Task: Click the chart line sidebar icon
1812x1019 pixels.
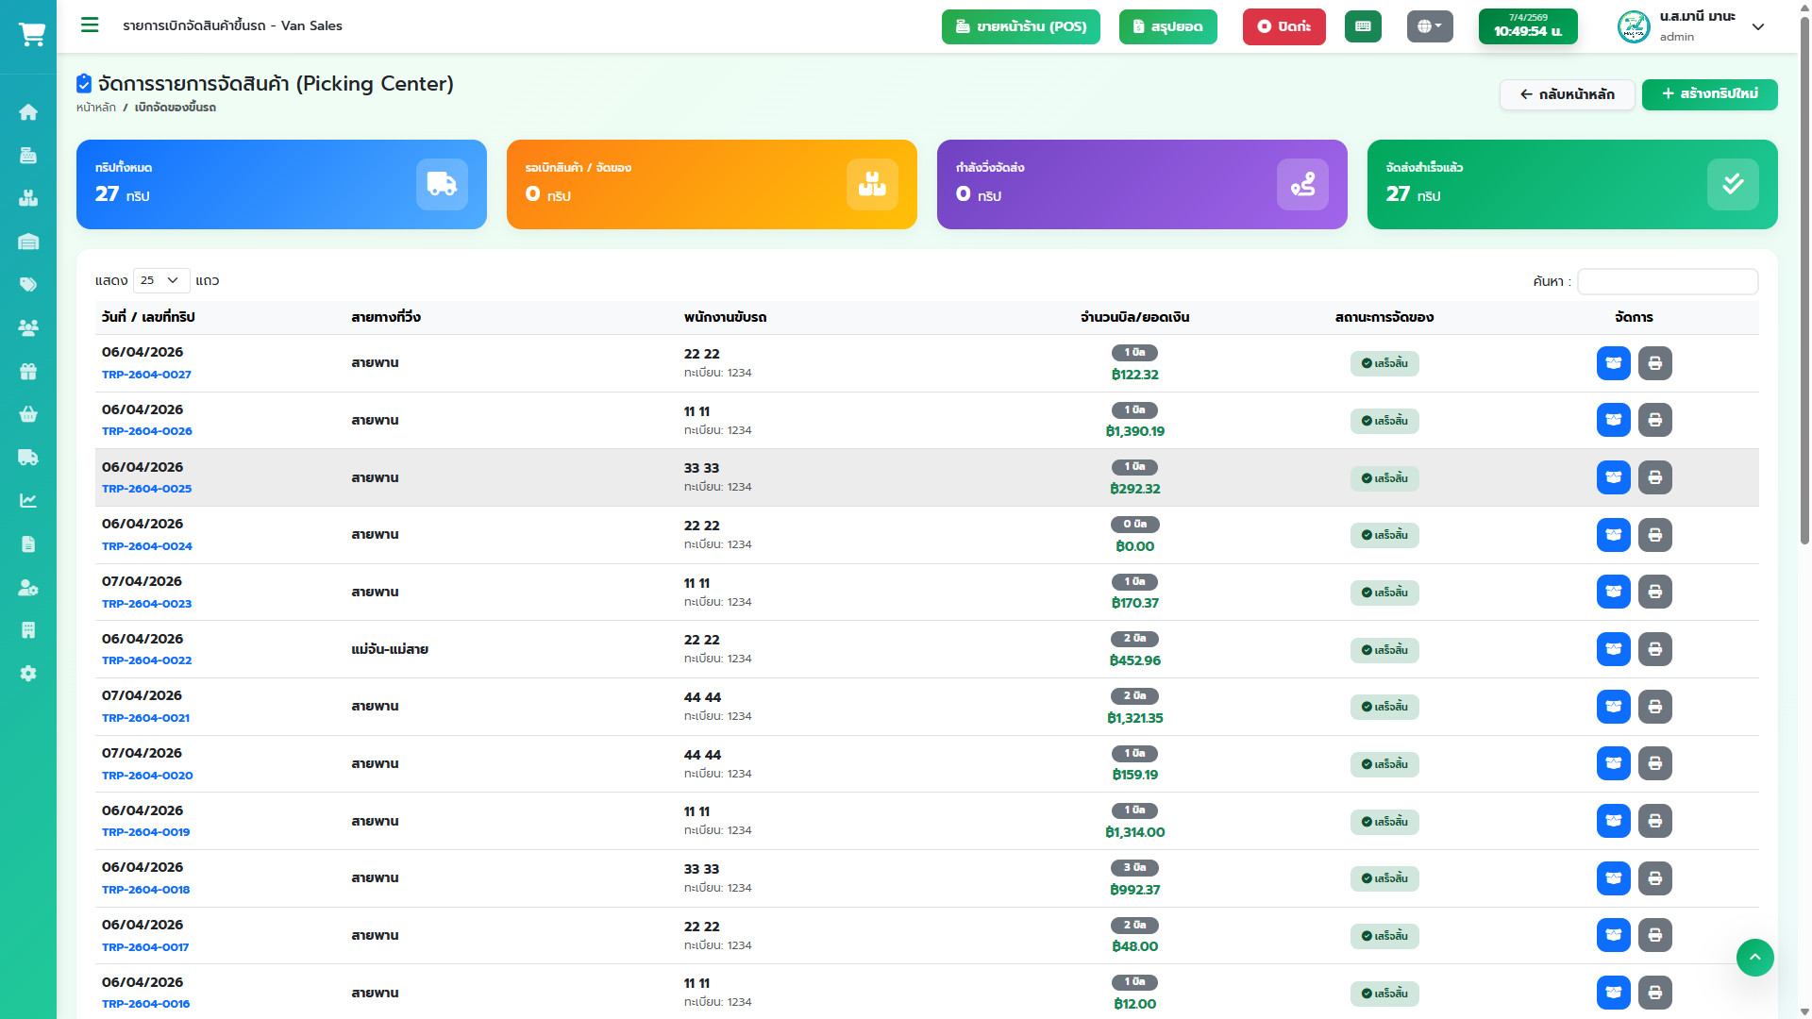Action: (x=28, y=501)
